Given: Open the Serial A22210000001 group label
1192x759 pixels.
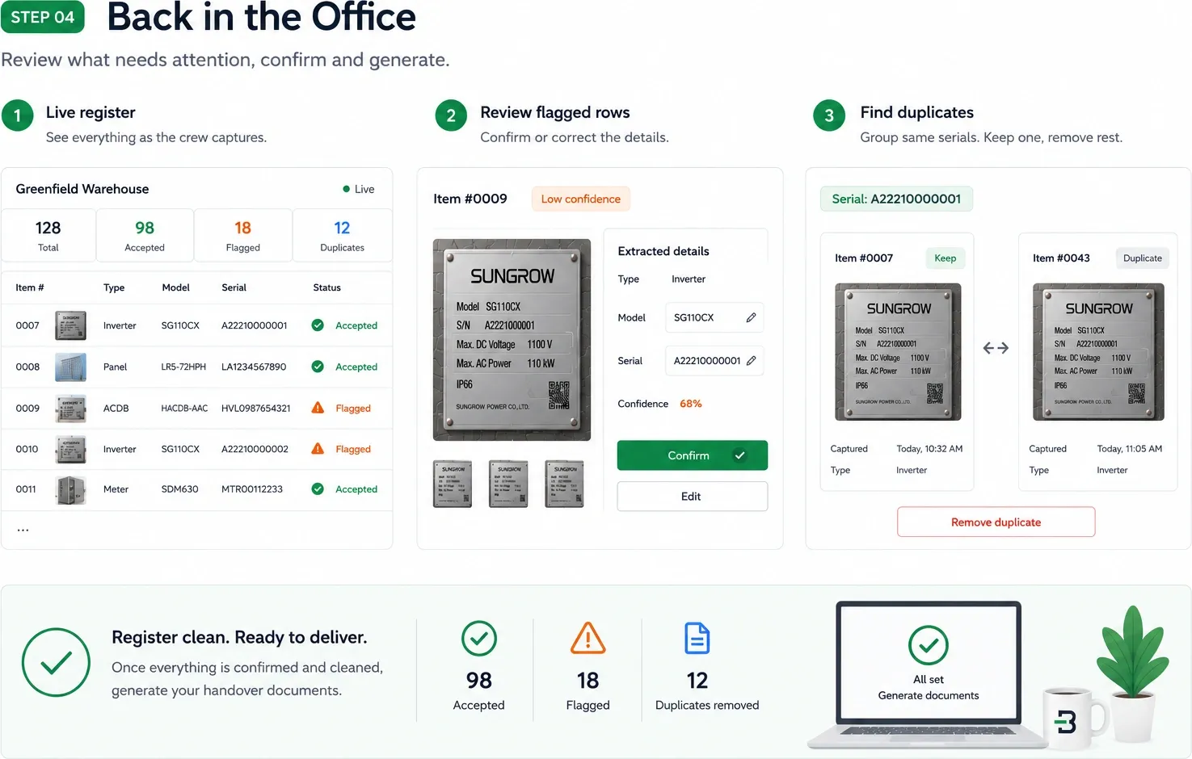Looking at the screenshot, I should click(x=896, y=199).
